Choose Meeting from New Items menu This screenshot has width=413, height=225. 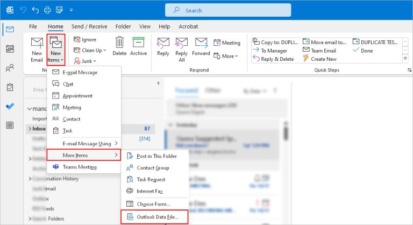tap(84, 107)
